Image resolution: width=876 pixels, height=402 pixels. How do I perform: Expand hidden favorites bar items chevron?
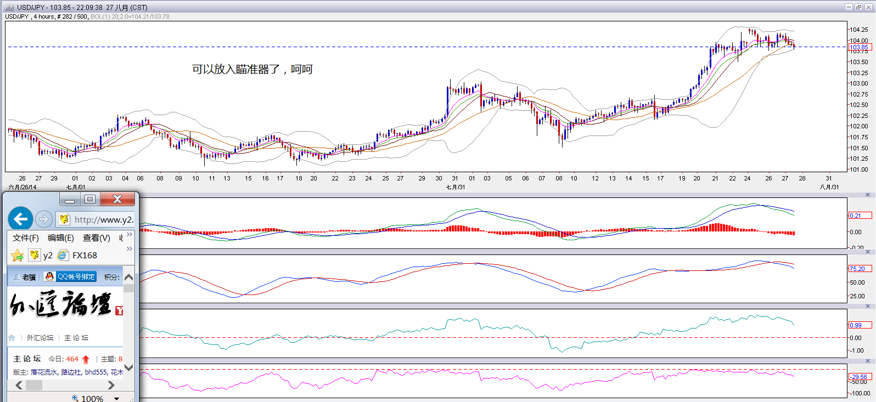tap(130, 249)
